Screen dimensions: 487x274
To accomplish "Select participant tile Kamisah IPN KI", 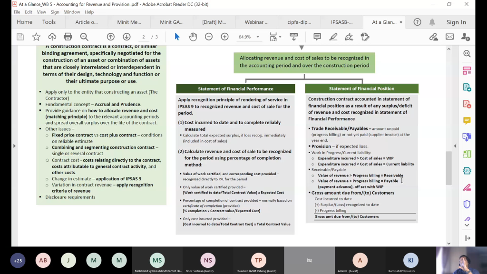I will pyautogui.click(x=410, y=260).
